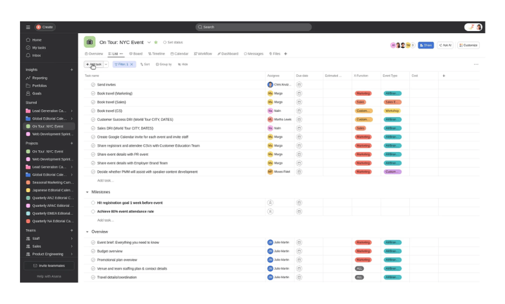Click the add tab plus icon after Files
Image resolution: width=505 pixels, height=304 pixels.
286,54
